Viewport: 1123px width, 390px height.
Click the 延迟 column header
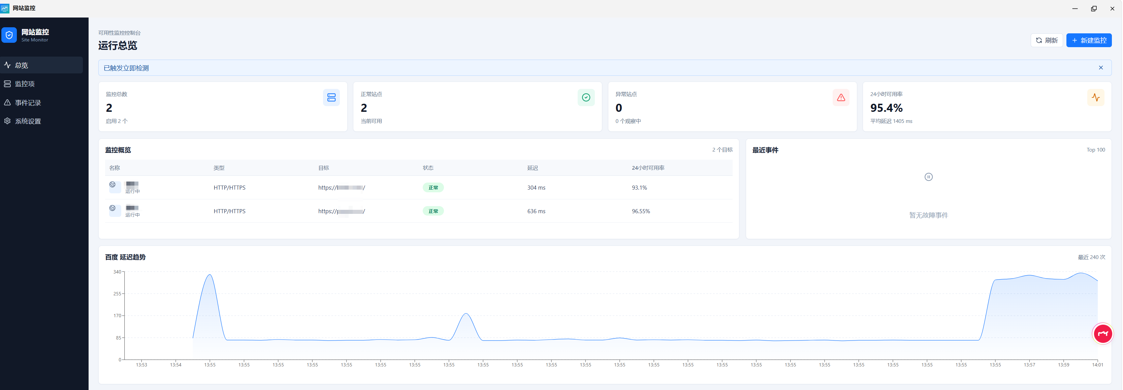533,168
